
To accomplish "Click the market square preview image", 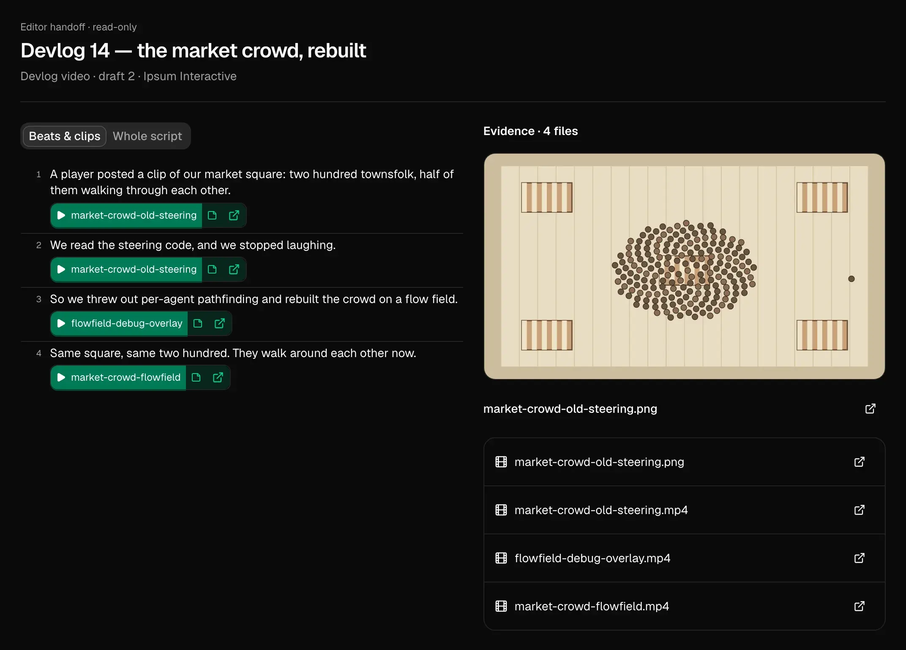I will coord(684,266).
